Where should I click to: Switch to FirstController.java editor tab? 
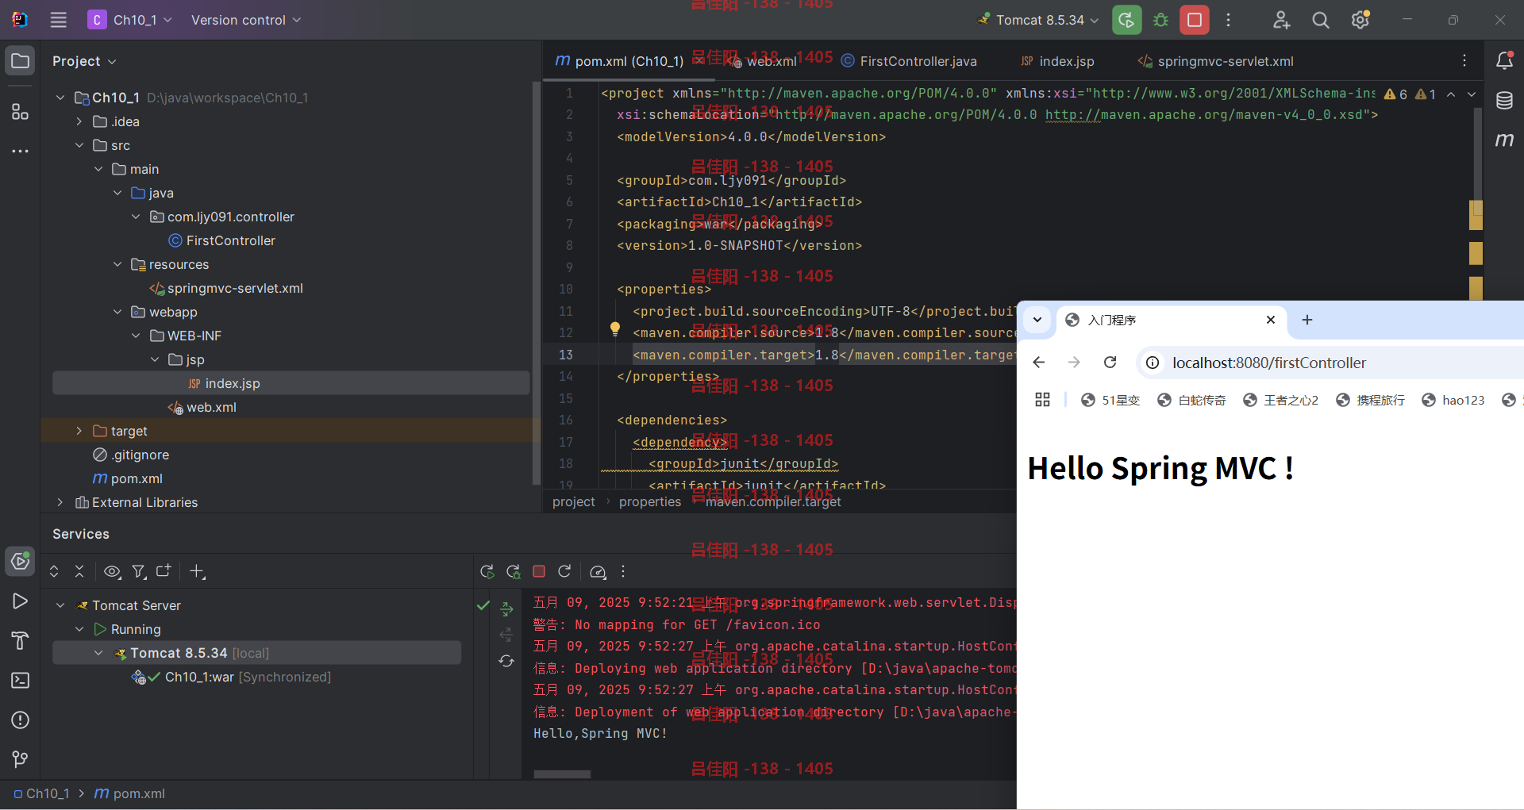910,61
